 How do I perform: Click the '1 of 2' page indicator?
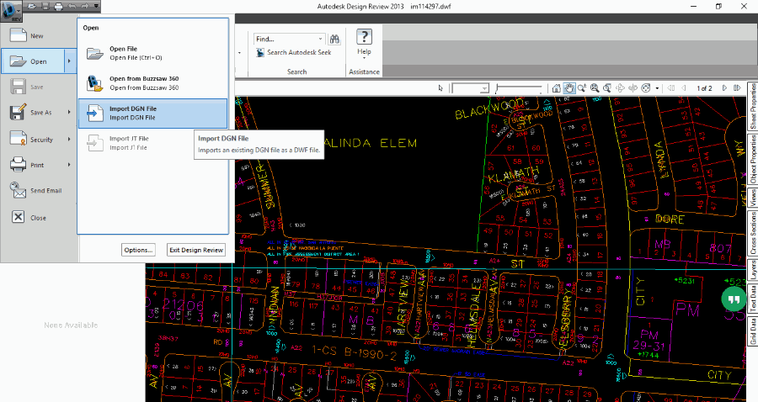pos(704,88)
